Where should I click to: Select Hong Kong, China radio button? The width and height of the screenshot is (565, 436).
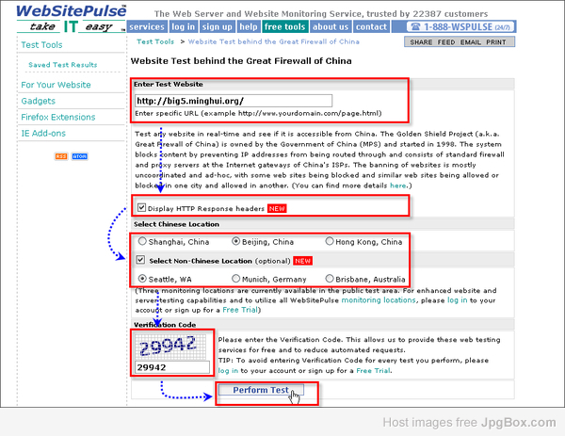pyautogui.click(x=330, y=241)
